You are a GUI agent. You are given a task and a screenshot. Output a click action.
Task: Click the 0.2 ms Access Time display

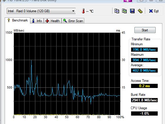(x=144, y=86)
